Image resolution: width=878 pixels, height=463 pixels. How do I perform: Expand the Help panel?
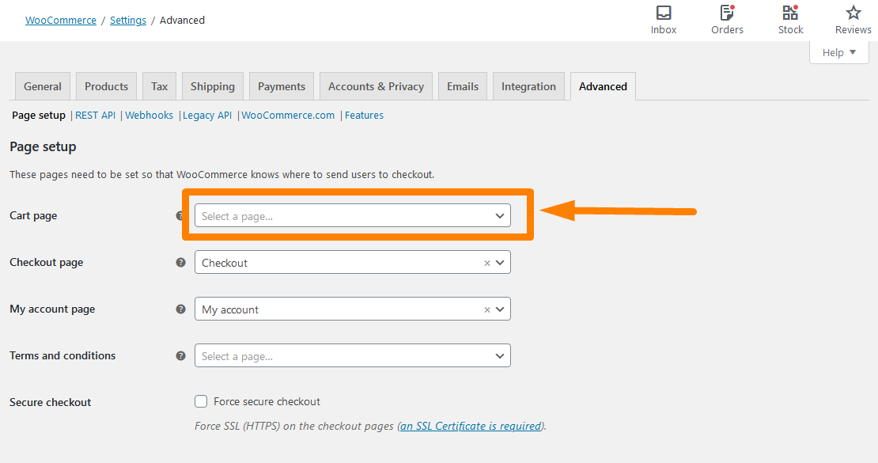coord(838,53)
